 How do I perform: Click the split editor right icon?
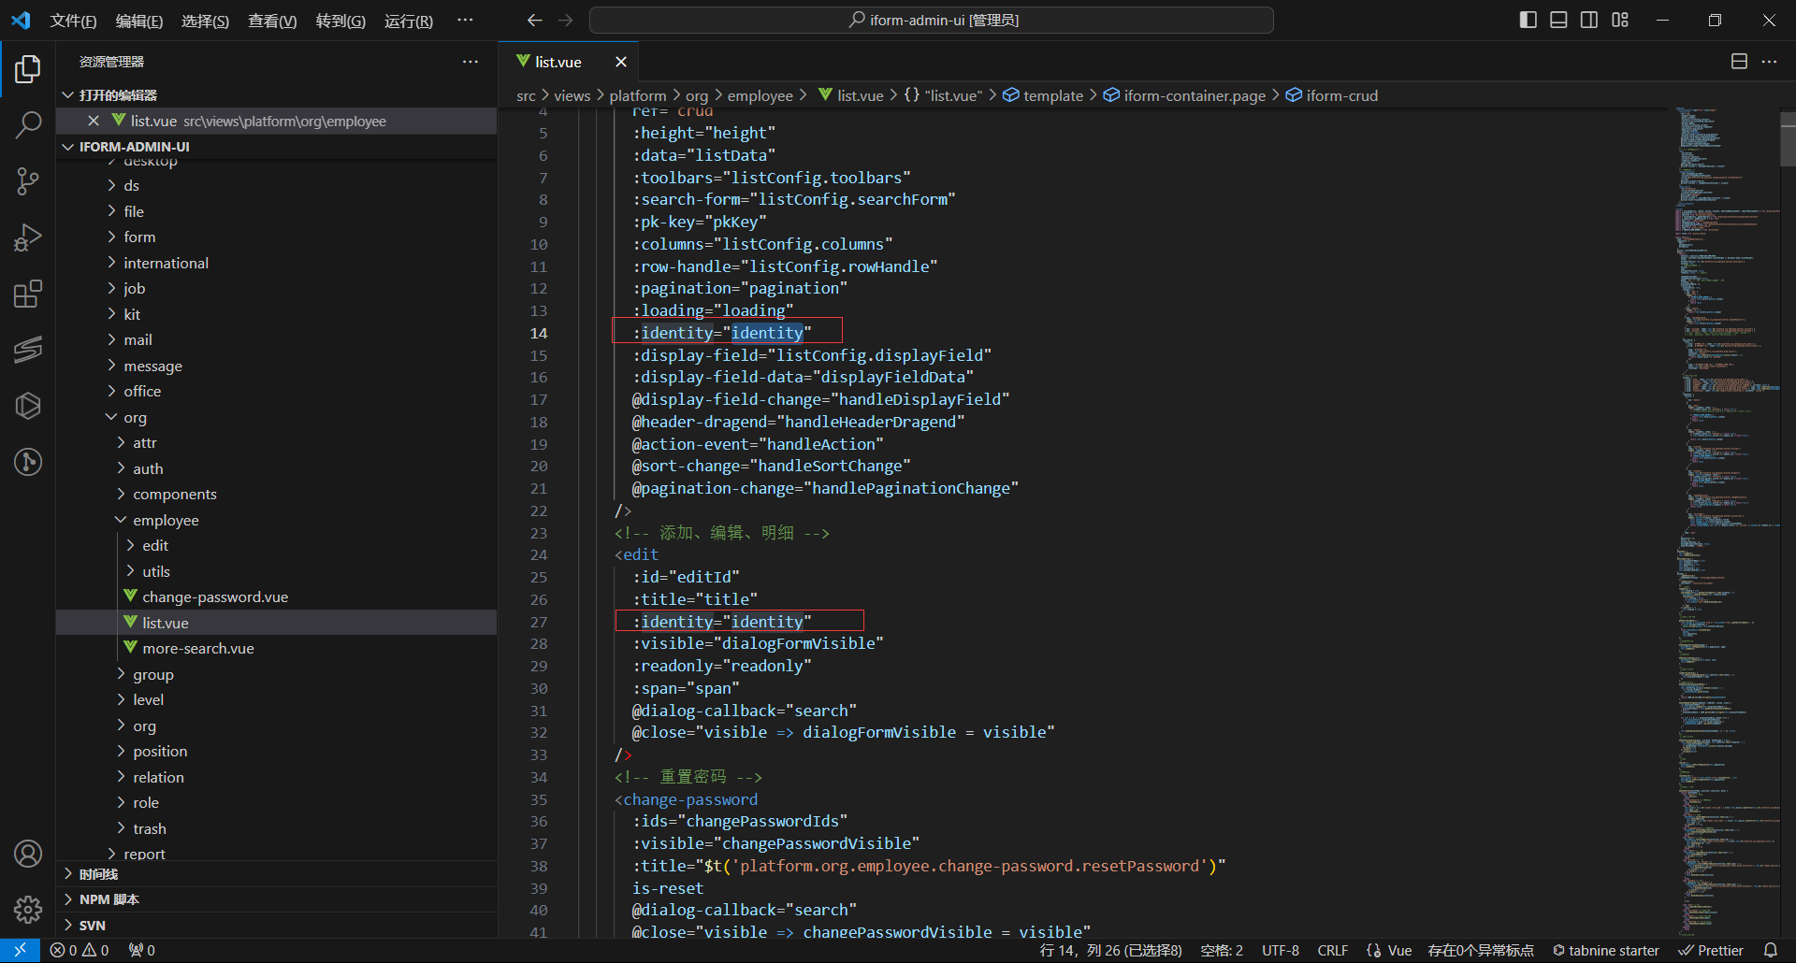[1739, 62]
